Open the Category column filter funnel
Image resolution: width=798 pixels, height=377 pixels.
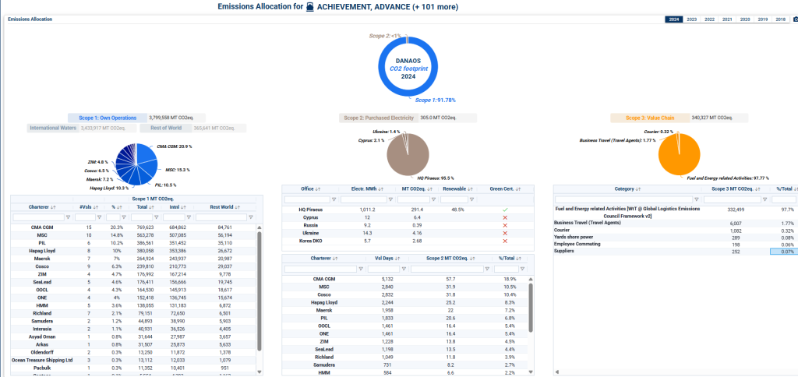(x=697, y=199)
